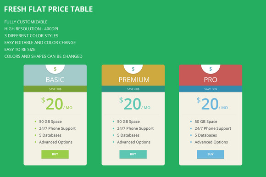Click 50 GB Space in the Premium list

128,122
